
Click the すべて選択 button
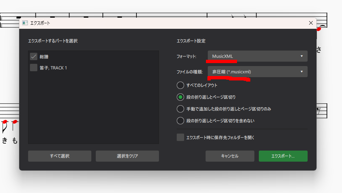60,156
